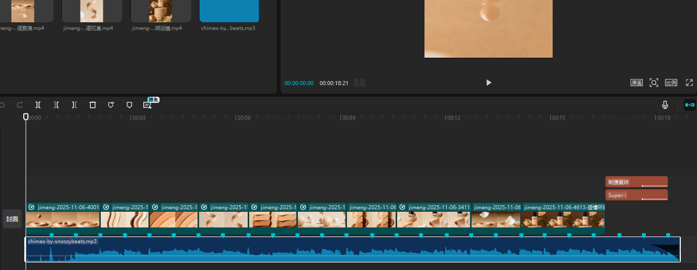Toggle the main track magnet snapping button

click(x=689, y=105)
